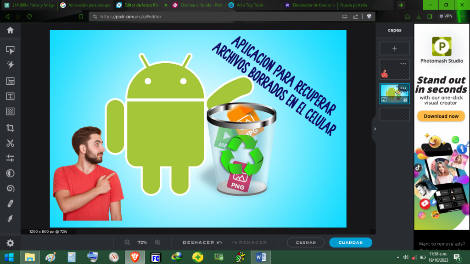
Task: Go to Pixlr home icon
Action: [x=10, y=30]
